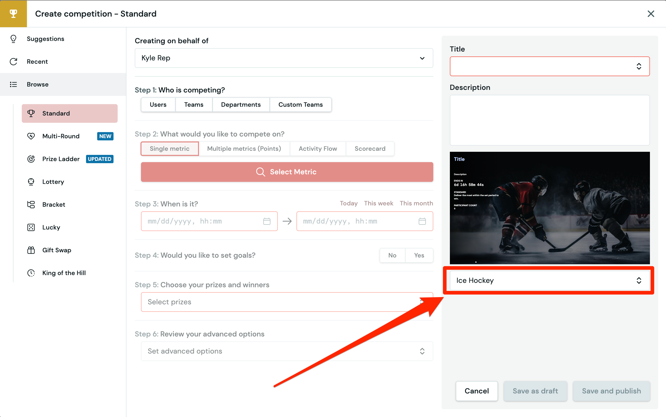Select Users as competitors

click(158, 105)
